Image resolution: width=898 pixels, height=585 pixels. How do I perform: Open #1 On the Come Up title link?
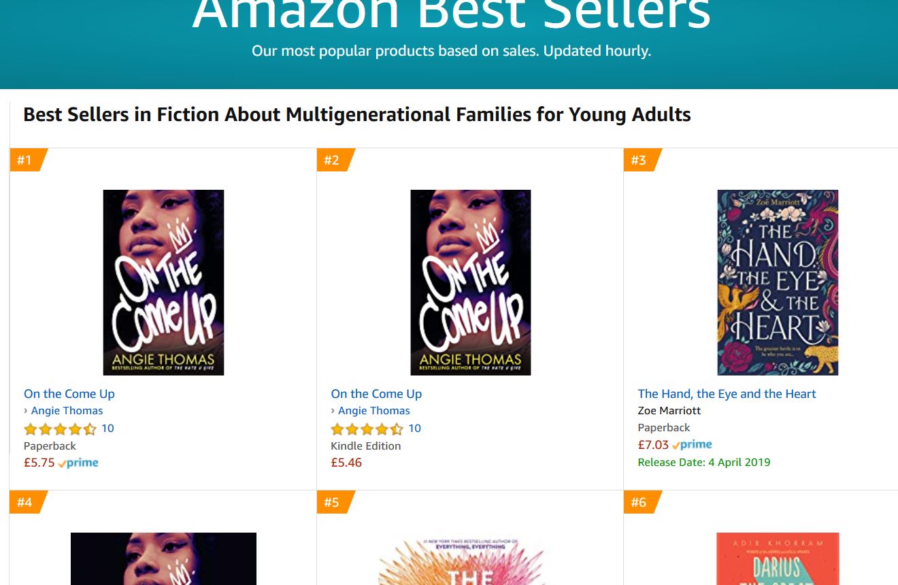pos(69,394)
